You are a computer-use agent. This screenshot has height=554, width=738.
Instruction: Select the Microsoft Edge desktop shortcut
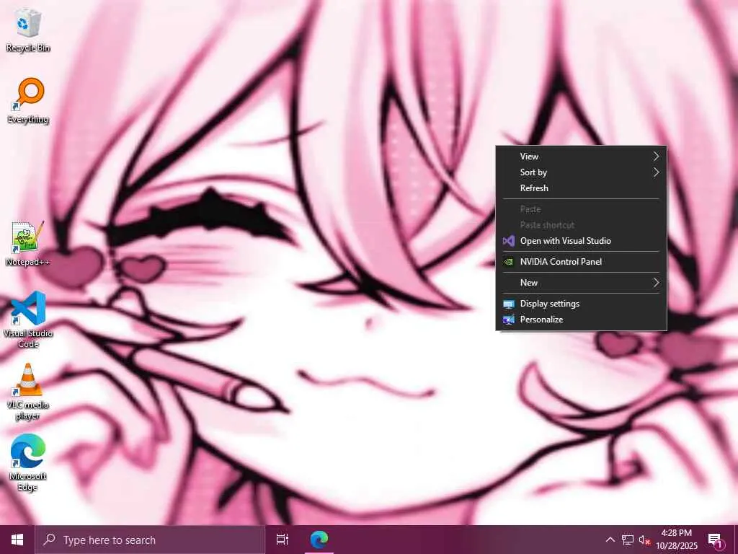click(x=28, y=463)
